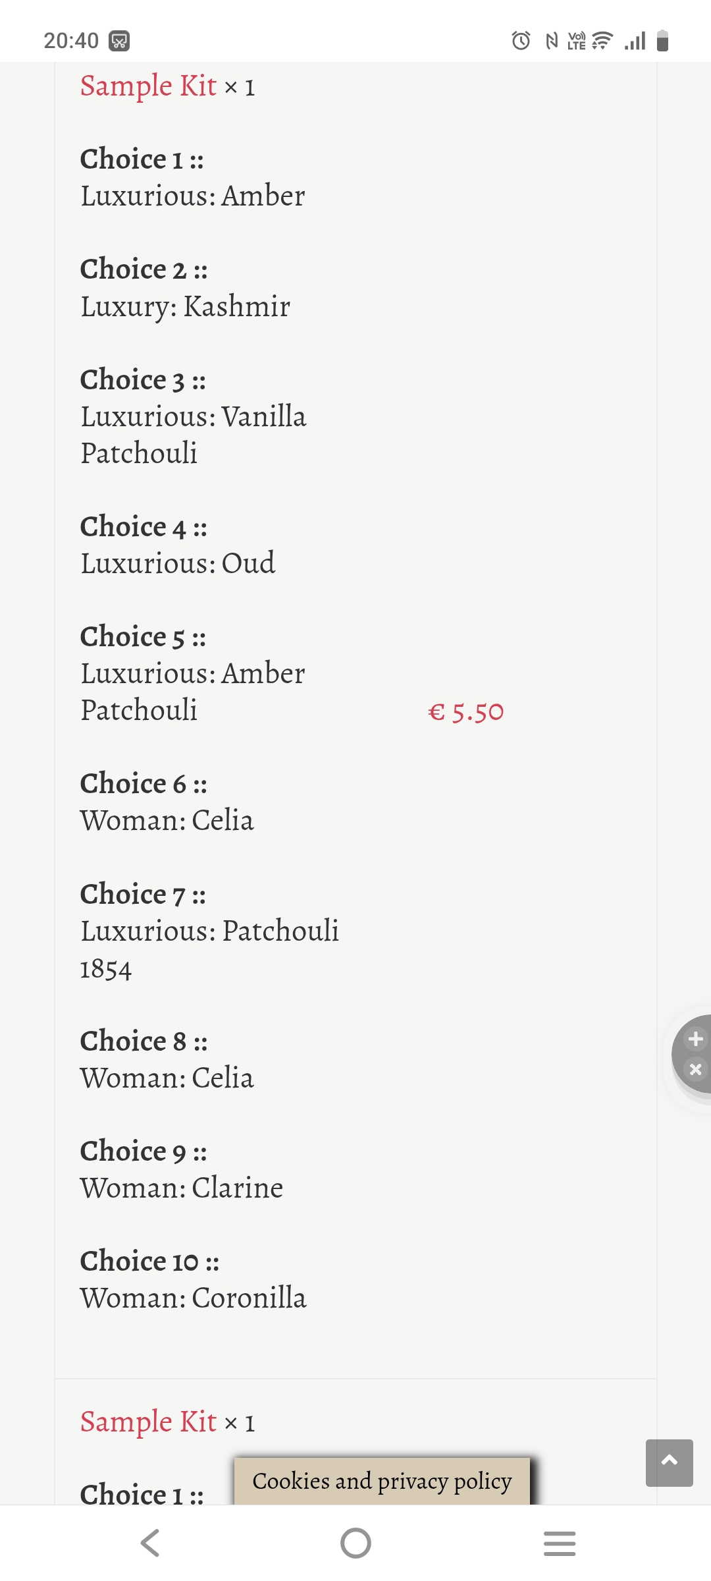Screen dimensions: 711x1581
Task: Tap the € 5.50 price
Action: click(x=465, y=712)
